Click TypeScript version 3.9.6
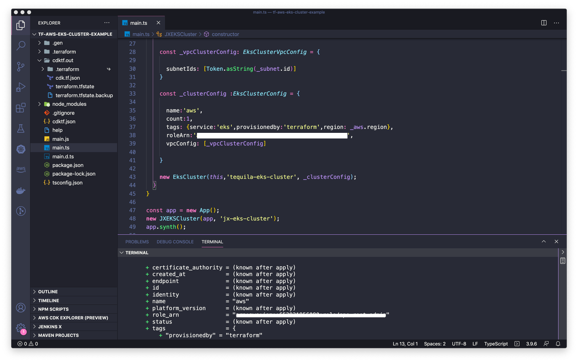Screen dimensions: 578x362 531,344
